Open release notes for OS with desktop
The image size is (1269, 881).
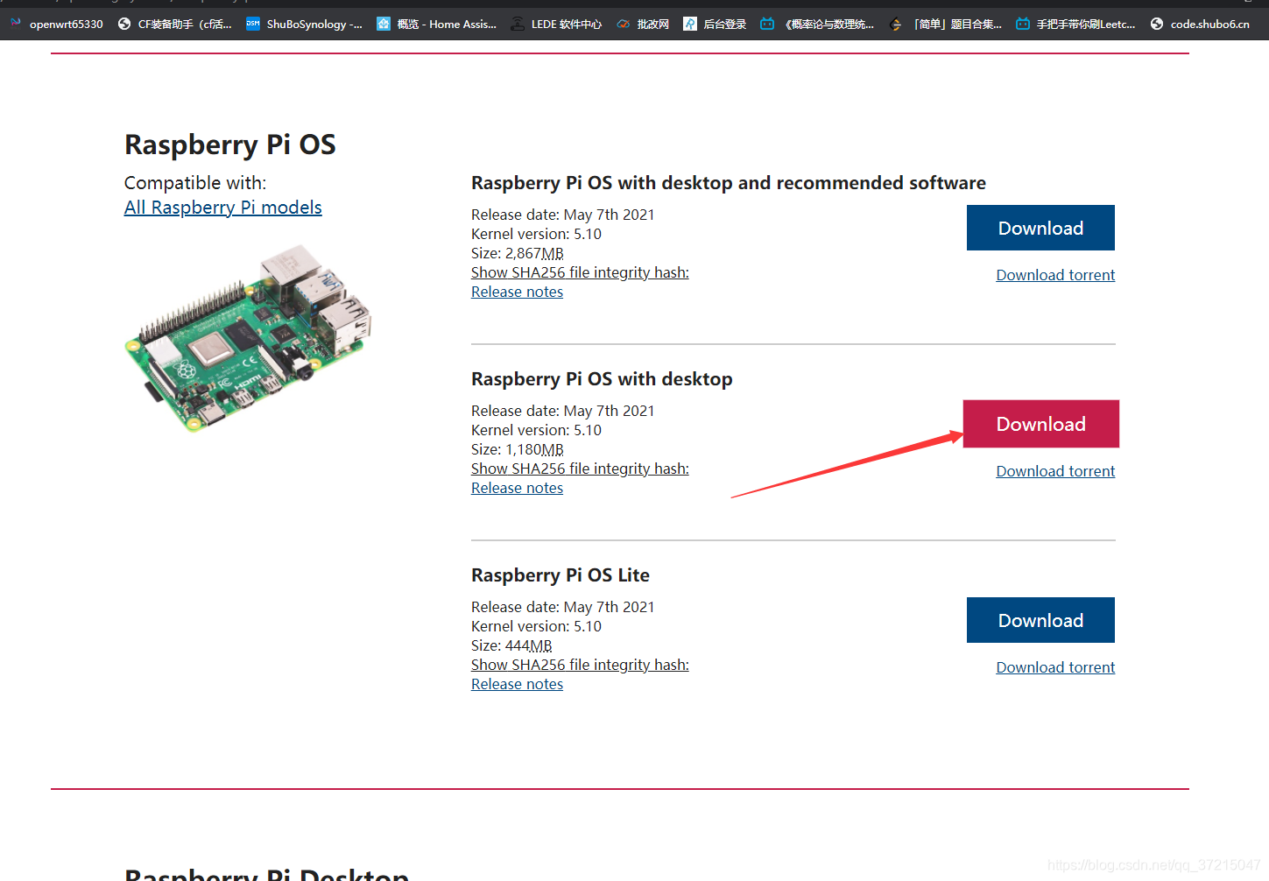click(x=517, y=488)
